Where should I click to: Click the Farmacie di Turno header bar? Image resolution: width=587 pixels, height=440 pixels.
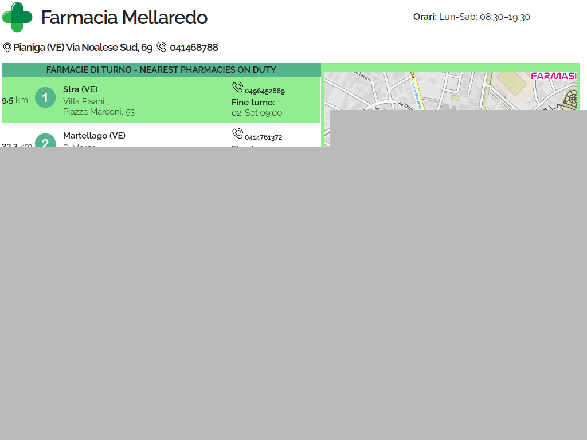(161, 70)
